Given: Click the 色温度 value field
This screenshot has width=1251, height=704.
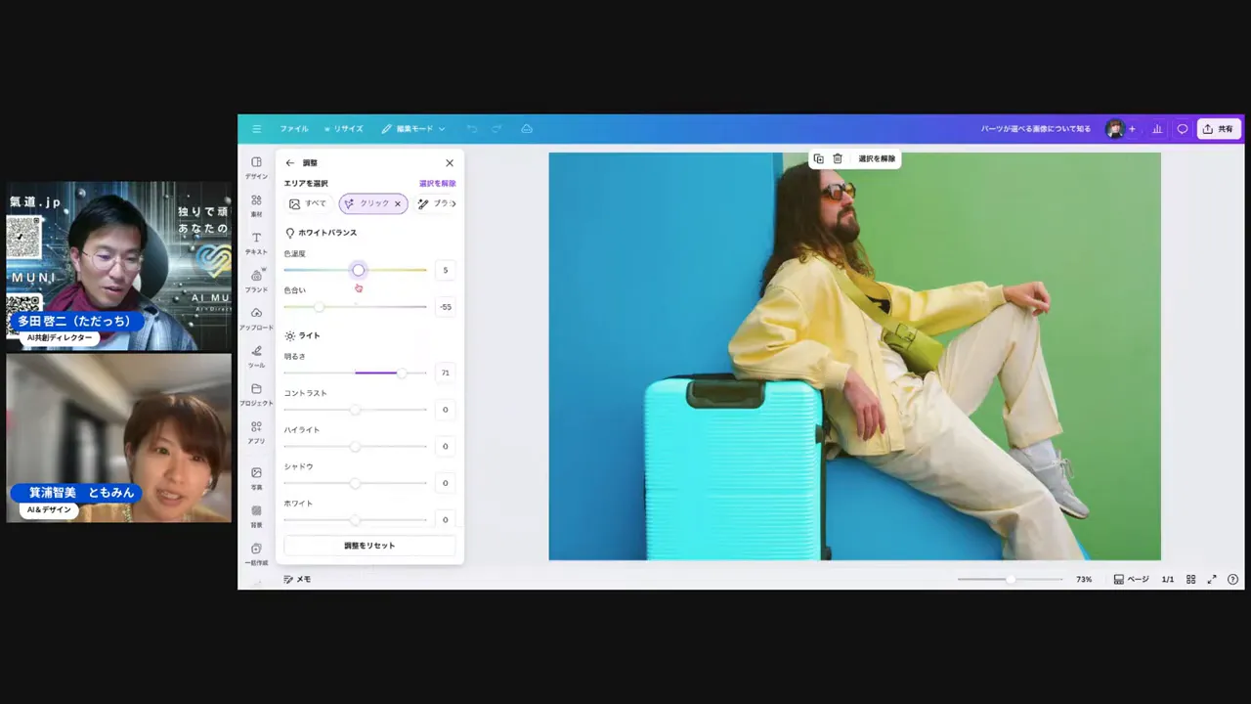Looking at the screenshot, I should pos(446,270).
